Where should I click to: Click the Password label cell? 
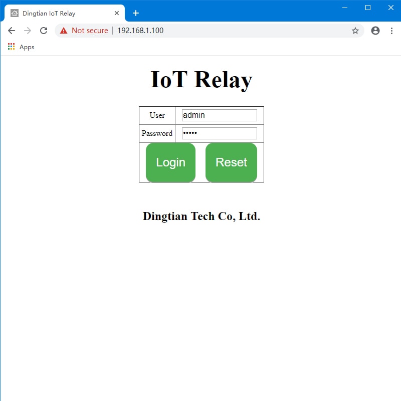(x=157, y=133)
